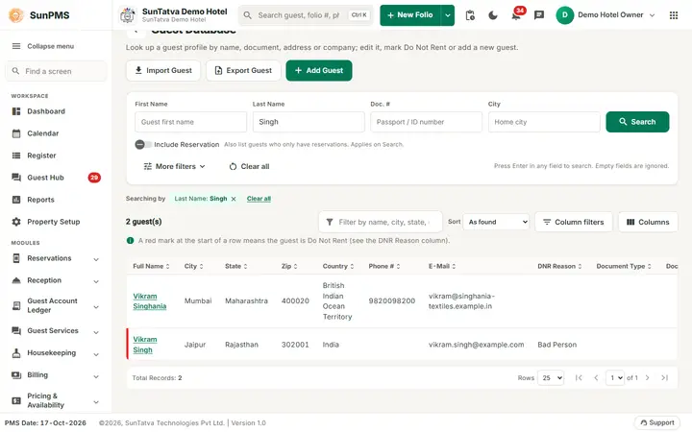Toggle dark mode moon icon
Image resolution: width=692 pixels, height=432 pixels.
click(493, 15)
